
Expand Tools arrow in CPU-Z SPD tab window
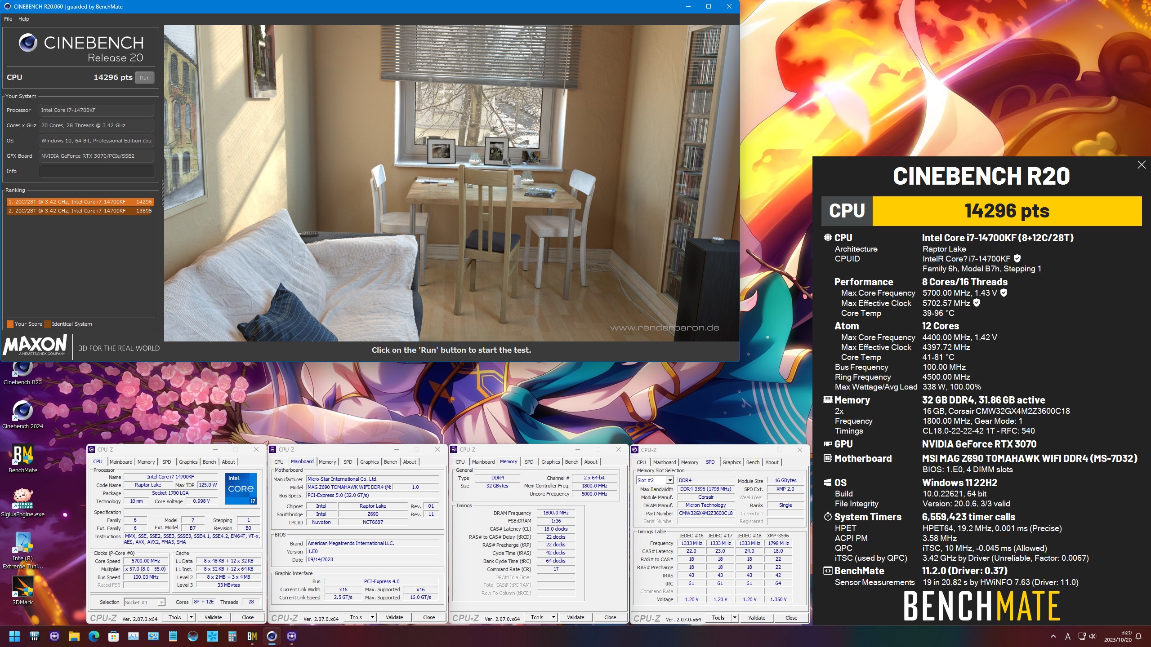[735, 618]
